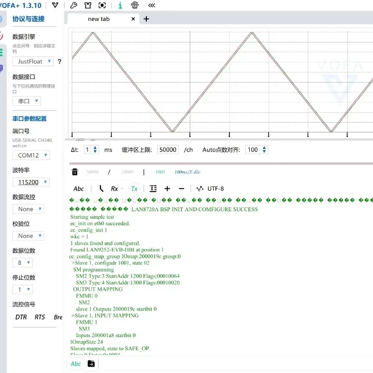Open the COM12 port dropdown
373x373 pixels.
pos(31,155)
